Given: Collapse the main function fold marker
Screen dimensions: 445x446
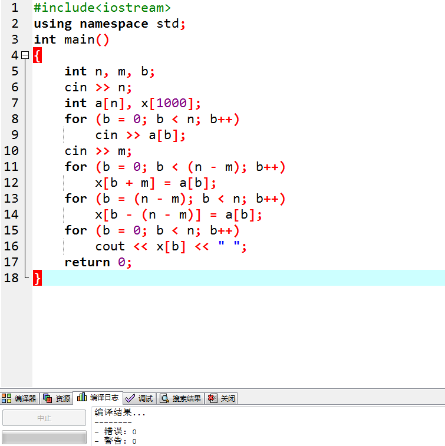Looking at the screenshot, I should (25, 55).
